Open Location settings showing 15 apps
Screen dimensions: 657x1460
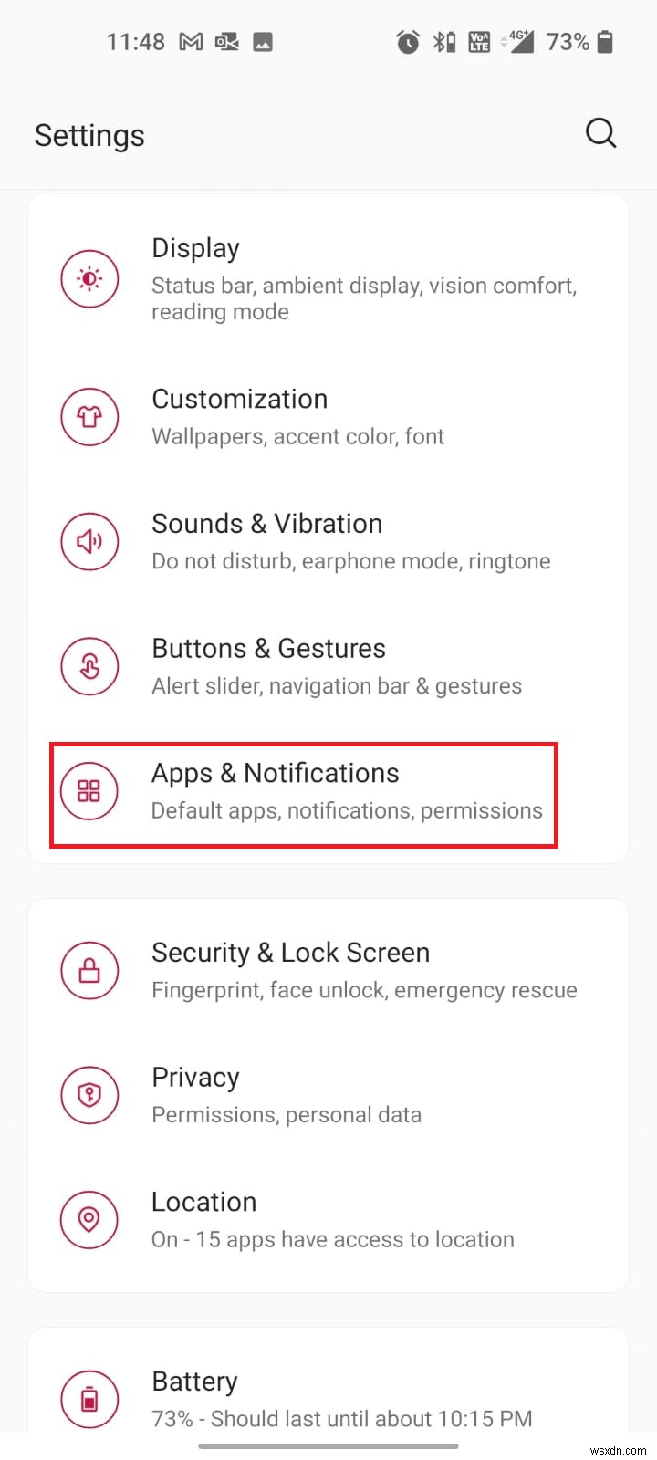click(x=319, y=1219)
